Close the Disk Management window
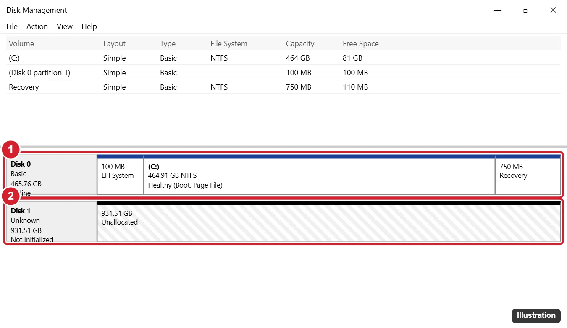Screen dimensions: 567x328 point(553,10)
